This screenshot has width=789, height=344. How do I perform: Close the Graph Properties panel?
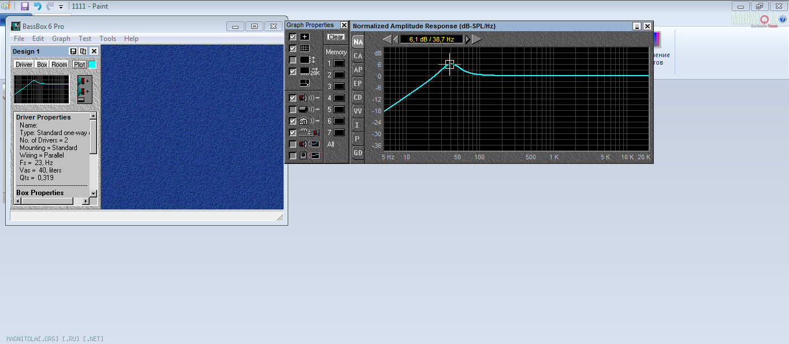click(344, 25)
